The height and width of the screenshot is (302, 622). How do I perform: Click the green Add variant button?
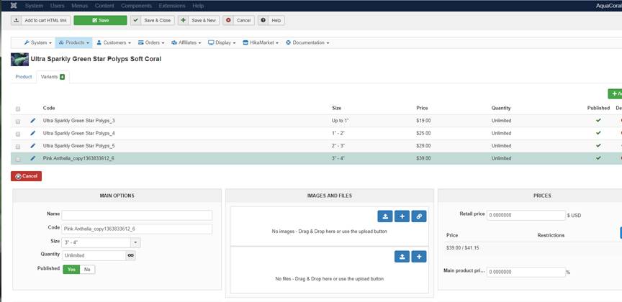(x=615, y=94)
